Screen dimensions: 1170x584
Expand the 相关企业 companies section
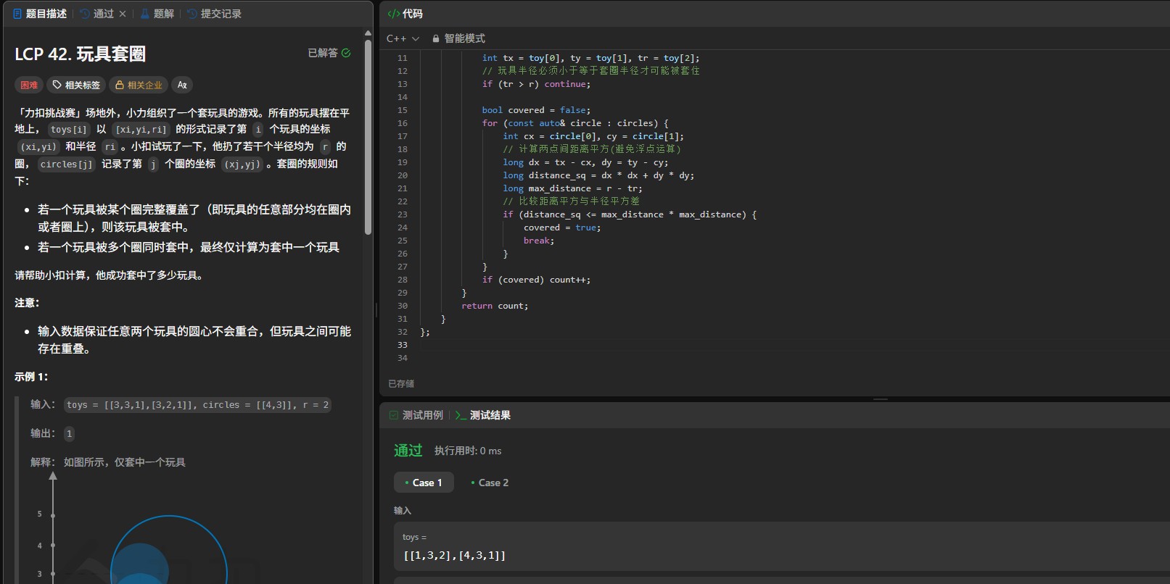(x=138, y=85)
